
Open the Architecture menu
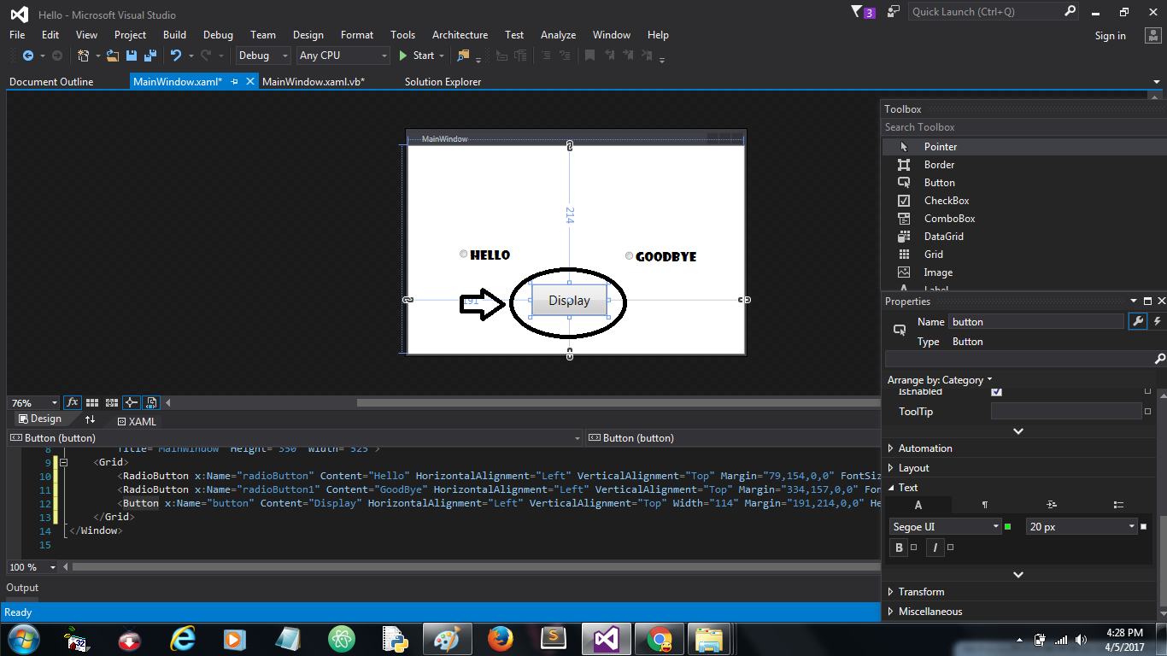pyautogui.click(x=460, y=35)
